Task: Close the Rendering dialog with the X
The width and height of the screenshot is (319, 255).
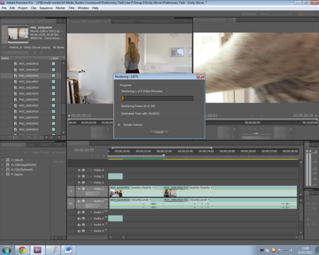Action: [x=200, y=76]
